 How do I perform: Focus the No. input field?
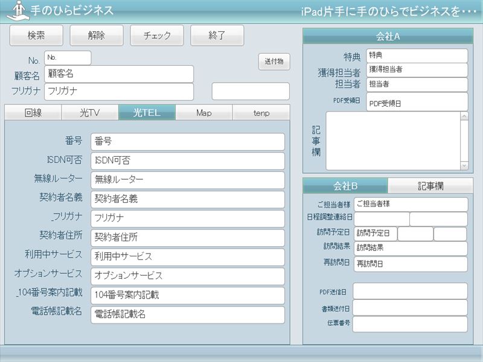tap(68, 58)
